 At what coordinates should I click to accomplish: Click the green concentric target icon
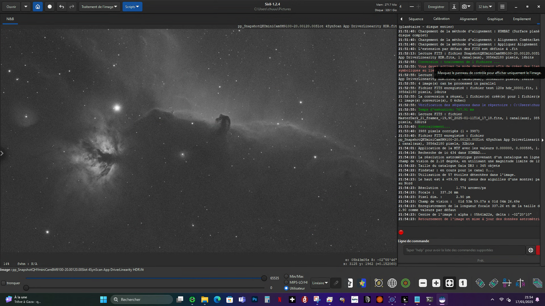[x=405, y=283]
